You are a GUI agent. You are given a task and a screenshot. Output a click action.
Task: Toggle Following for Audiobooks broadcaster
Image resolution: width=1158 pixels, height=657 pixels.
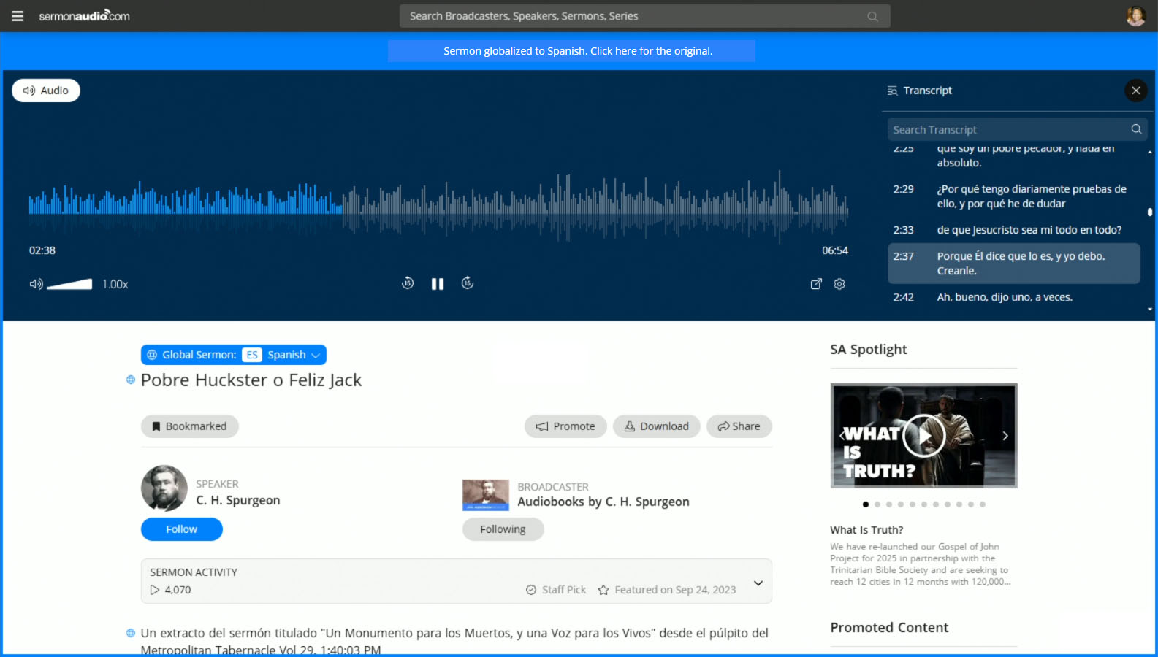coord(503,529)
